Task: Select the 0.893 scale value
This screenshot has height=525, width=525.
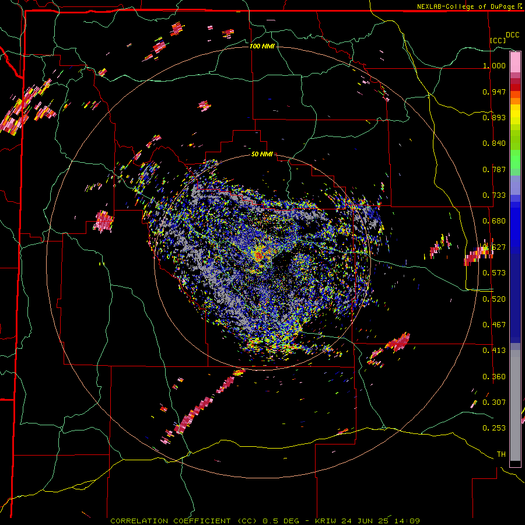Action: click(x=494, y=117)
